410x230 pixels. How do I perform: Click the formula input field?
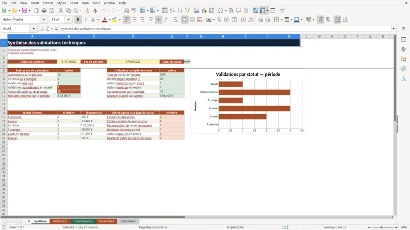tap(225, 29)
